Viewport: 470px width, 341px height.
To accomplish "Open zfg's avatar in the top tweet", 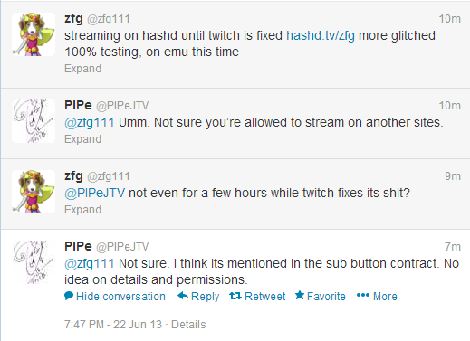I will tap(34, 34).
